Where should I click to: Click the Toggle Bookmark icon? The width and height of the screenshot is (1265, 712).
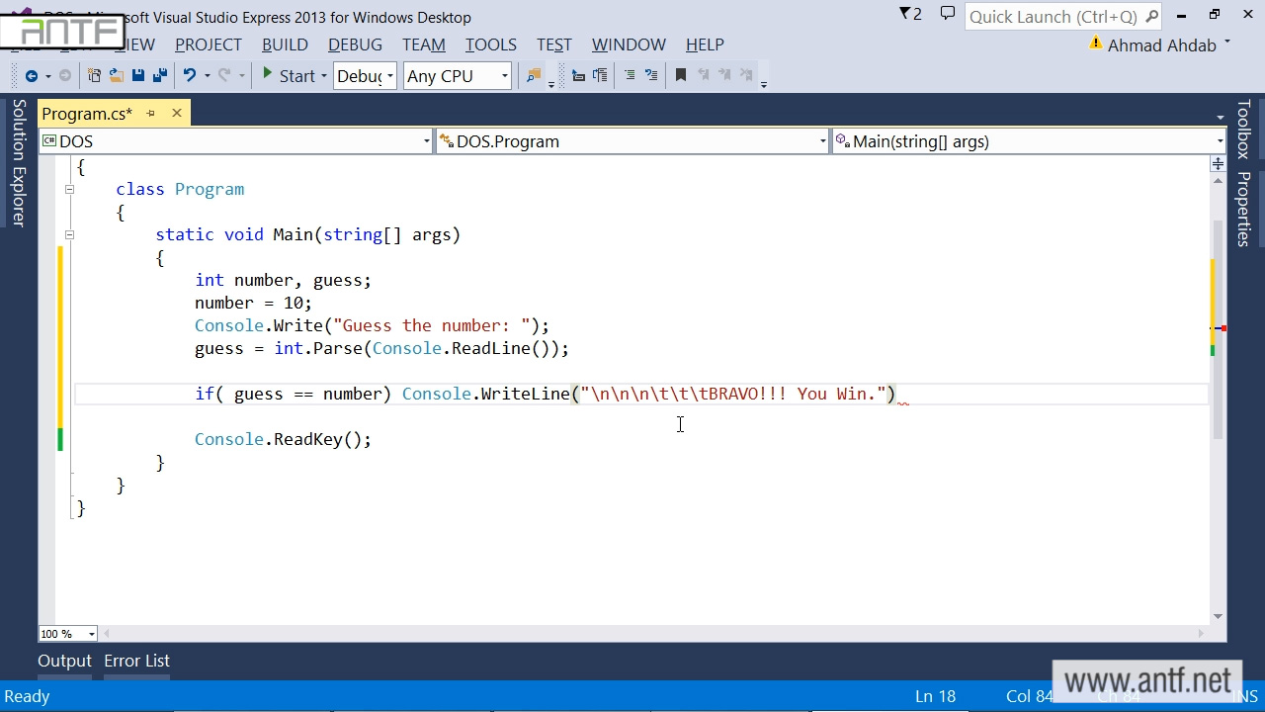[x=680, y=75]
